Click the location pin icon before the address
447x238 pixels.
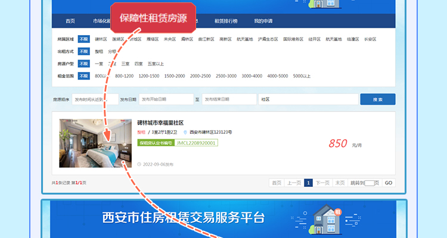[x=185, y=132]
